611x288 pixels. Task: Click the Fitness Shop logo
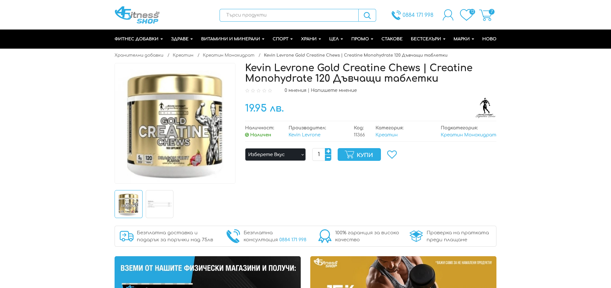[137, 15]
